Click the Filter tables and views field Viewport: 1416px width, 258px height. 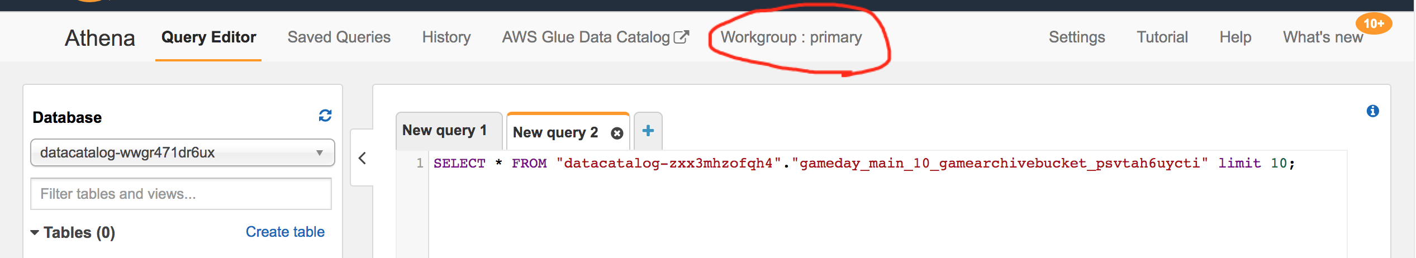click(x=181, y=194)
